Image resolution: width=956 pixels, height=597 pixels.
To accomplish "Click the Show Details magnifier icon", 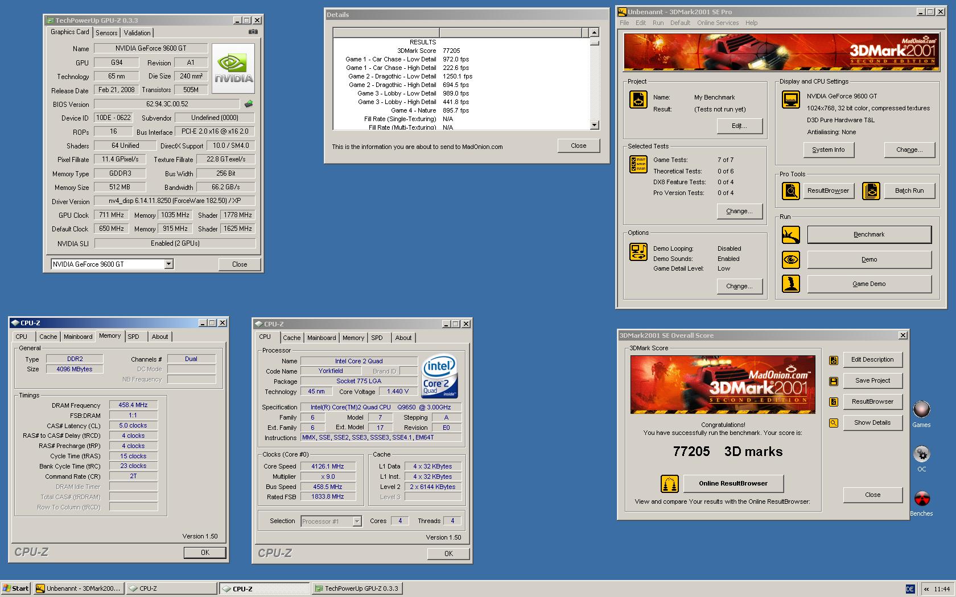I will [834, 423].
